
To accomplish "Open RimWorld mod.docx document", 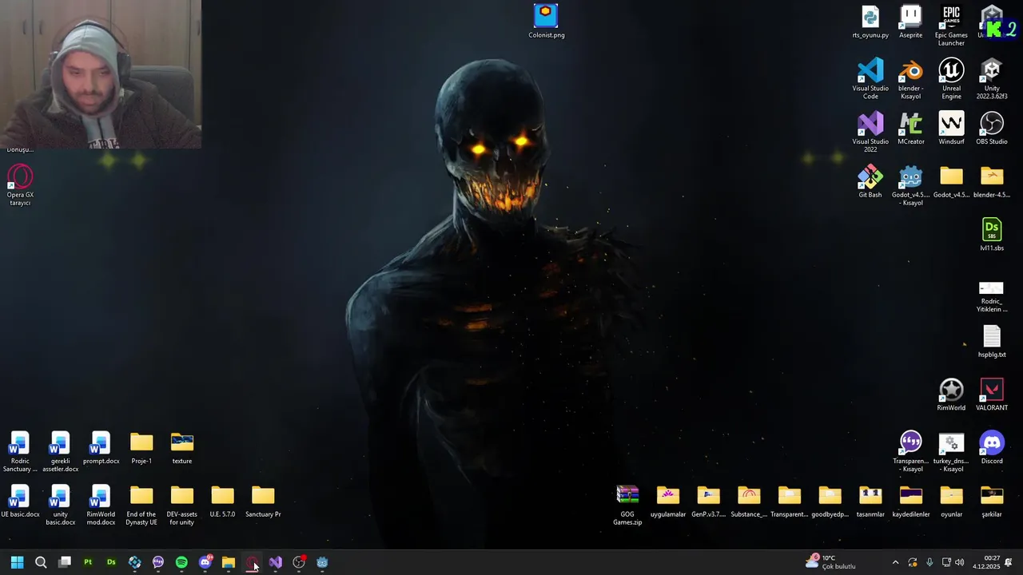I will coord(101,505).
